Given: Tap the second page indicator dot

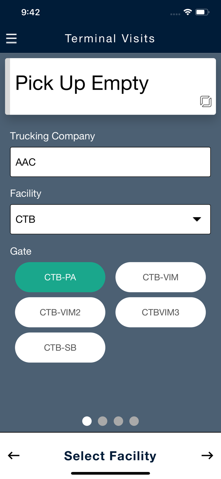Looking at the screenshot, I should click(x=103, y=421).
